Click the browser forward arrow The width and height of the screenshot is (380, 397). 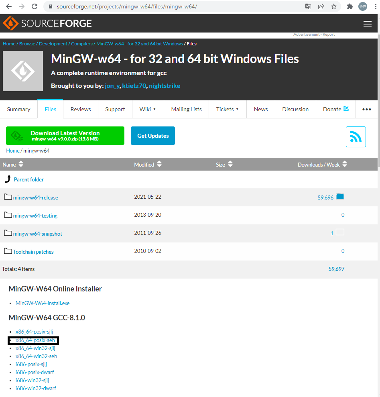(x=22, y=6)
